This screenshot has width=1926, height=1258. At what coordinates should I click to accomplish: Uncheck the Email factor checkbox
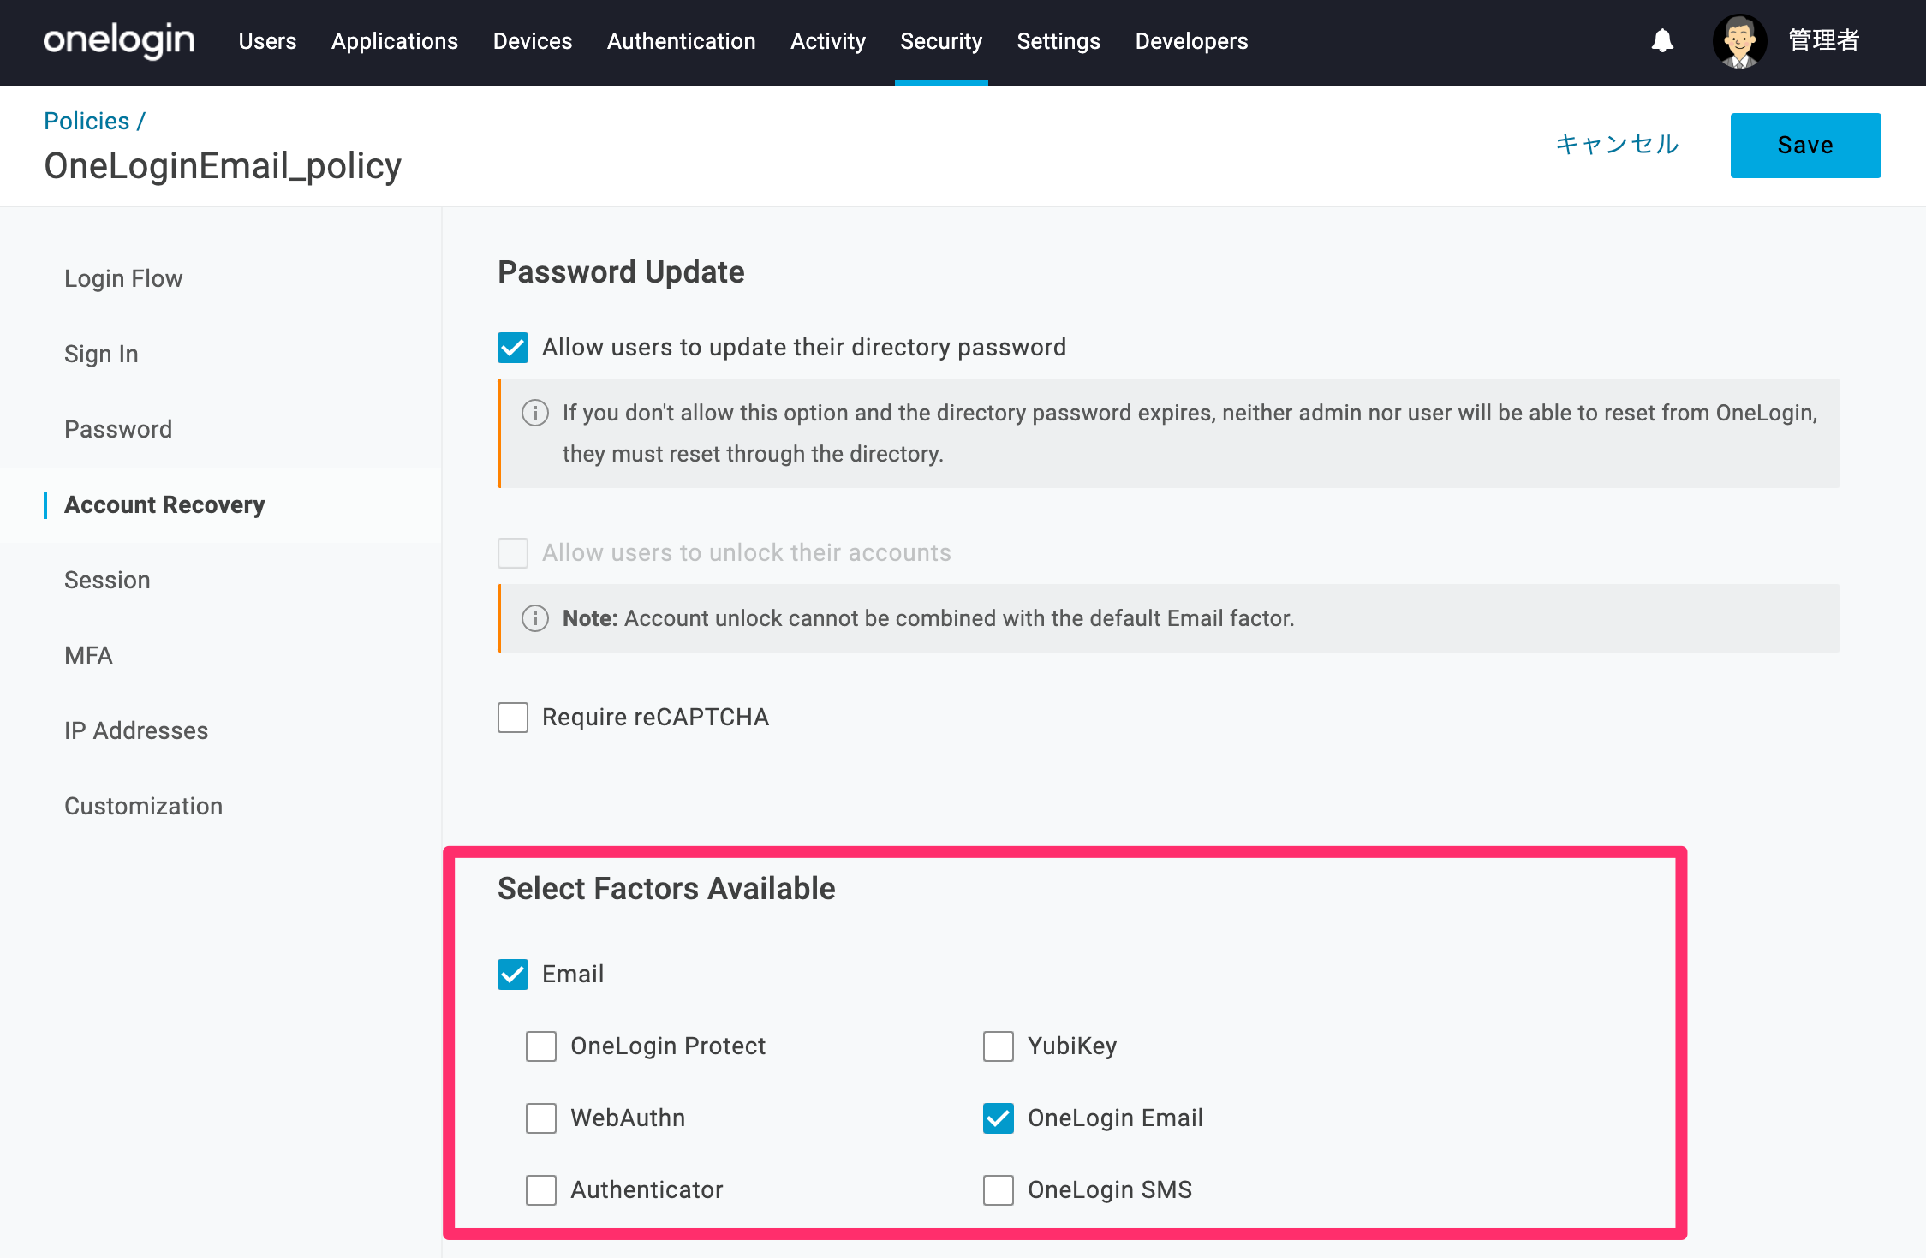513,975
